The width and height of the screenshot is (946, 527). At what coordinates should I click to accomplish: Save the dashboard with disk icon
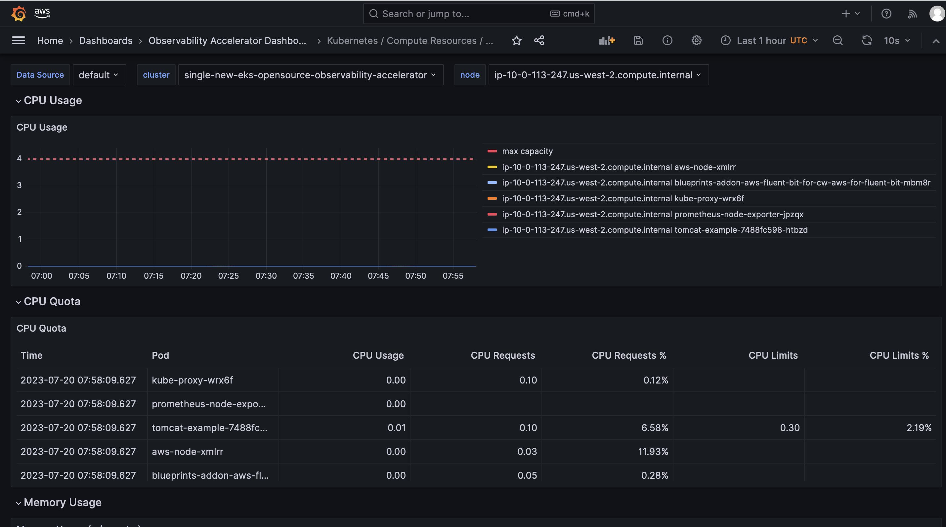[x=638, y=40]
